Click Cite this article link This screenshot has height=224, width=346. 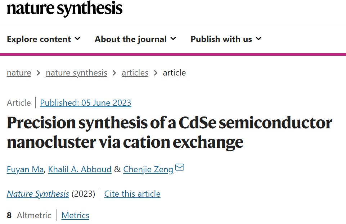[x=132, y=194]
